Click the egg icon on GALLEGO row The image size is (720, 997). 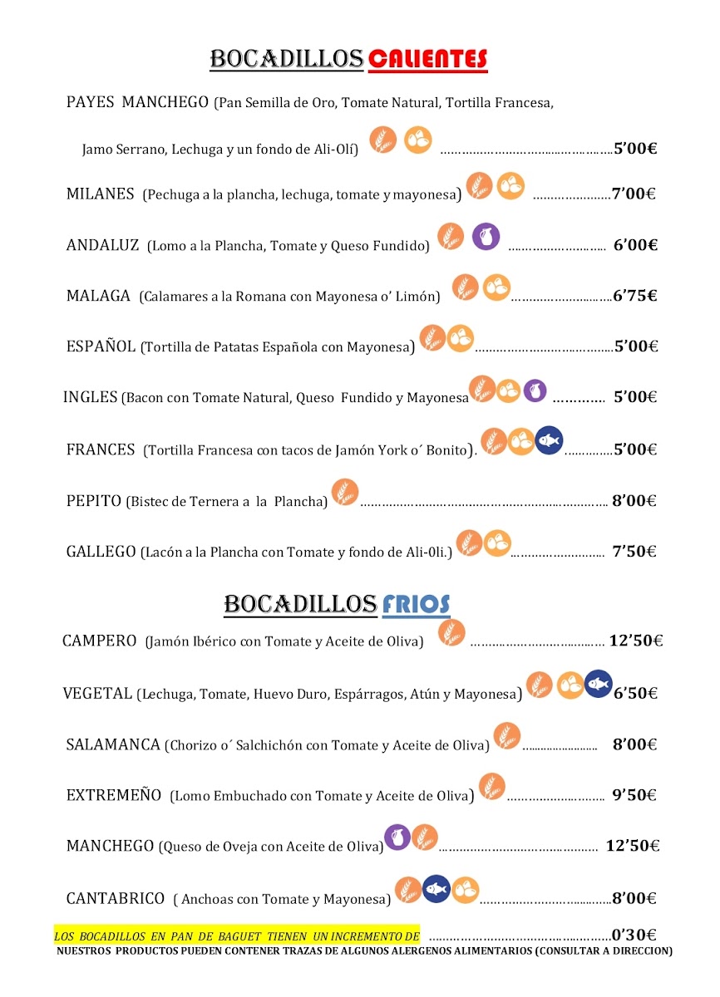[497, 543]
